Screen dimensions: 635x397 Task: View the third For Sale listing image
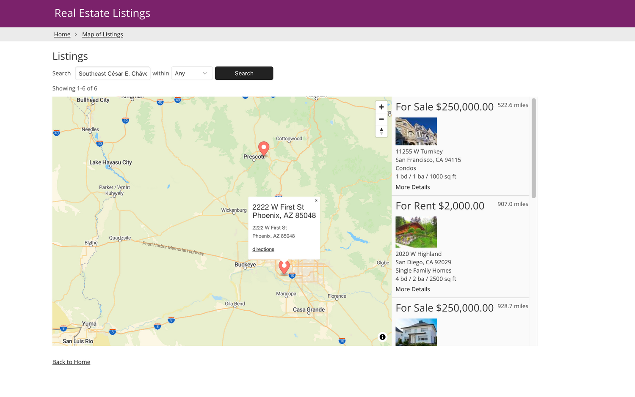(x=416, y=332)
